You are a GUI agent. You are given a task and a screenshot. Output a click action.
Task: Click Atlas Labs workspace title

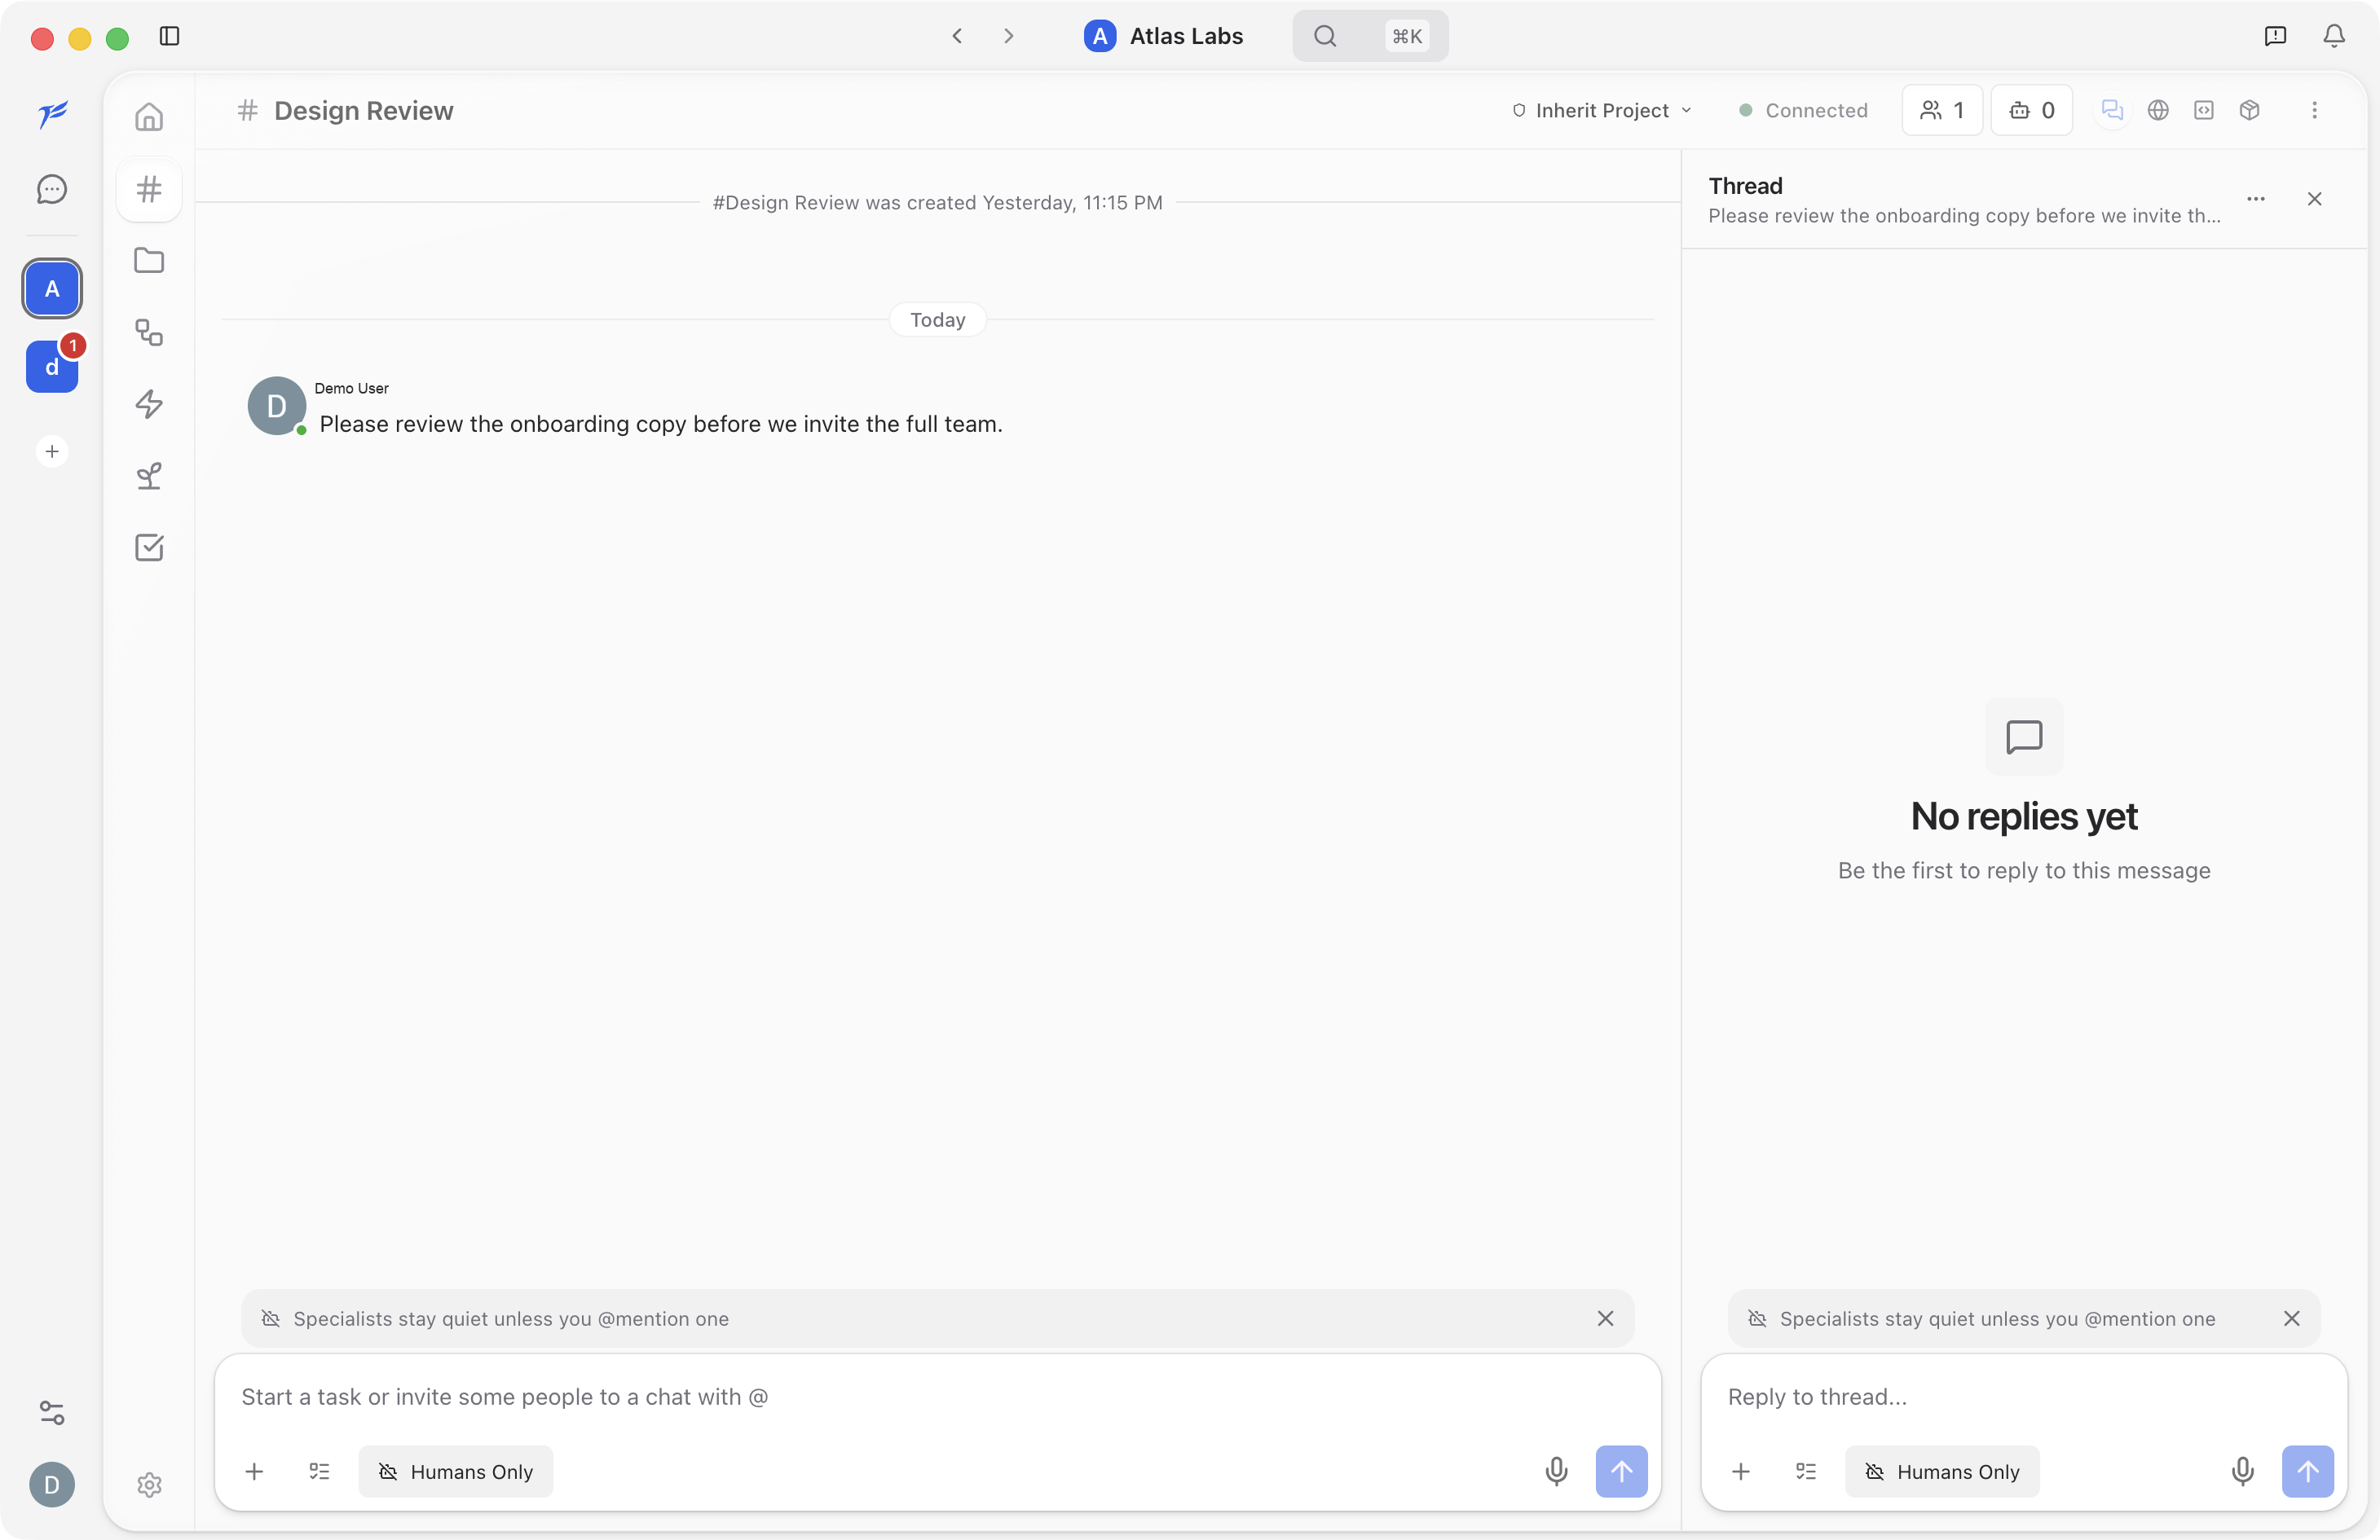point(1186,37)
